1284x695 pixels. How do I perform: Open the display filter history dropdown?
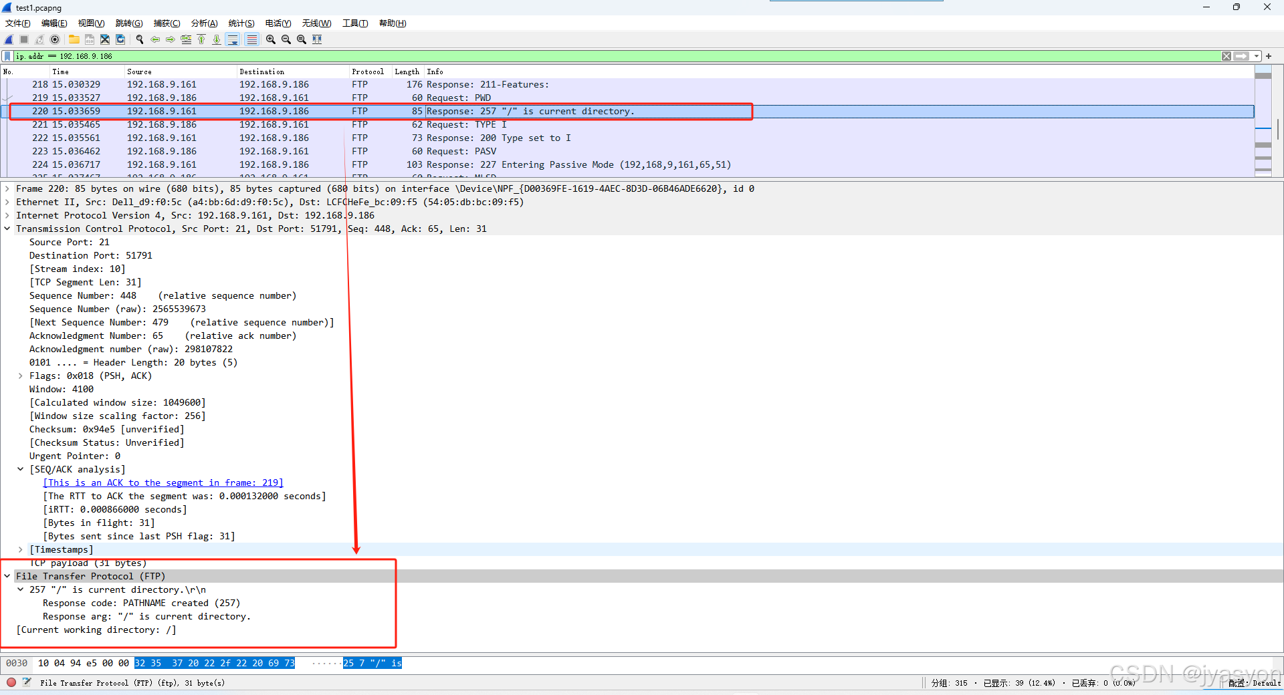1256,56
